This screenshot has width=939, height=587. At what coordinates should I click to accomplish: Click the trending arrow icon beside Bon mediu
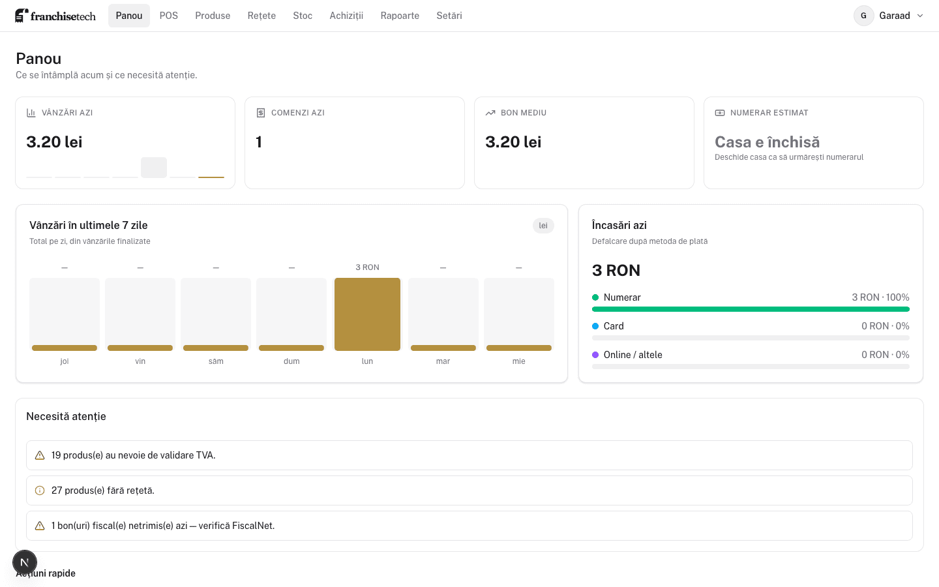click(490, 113)
